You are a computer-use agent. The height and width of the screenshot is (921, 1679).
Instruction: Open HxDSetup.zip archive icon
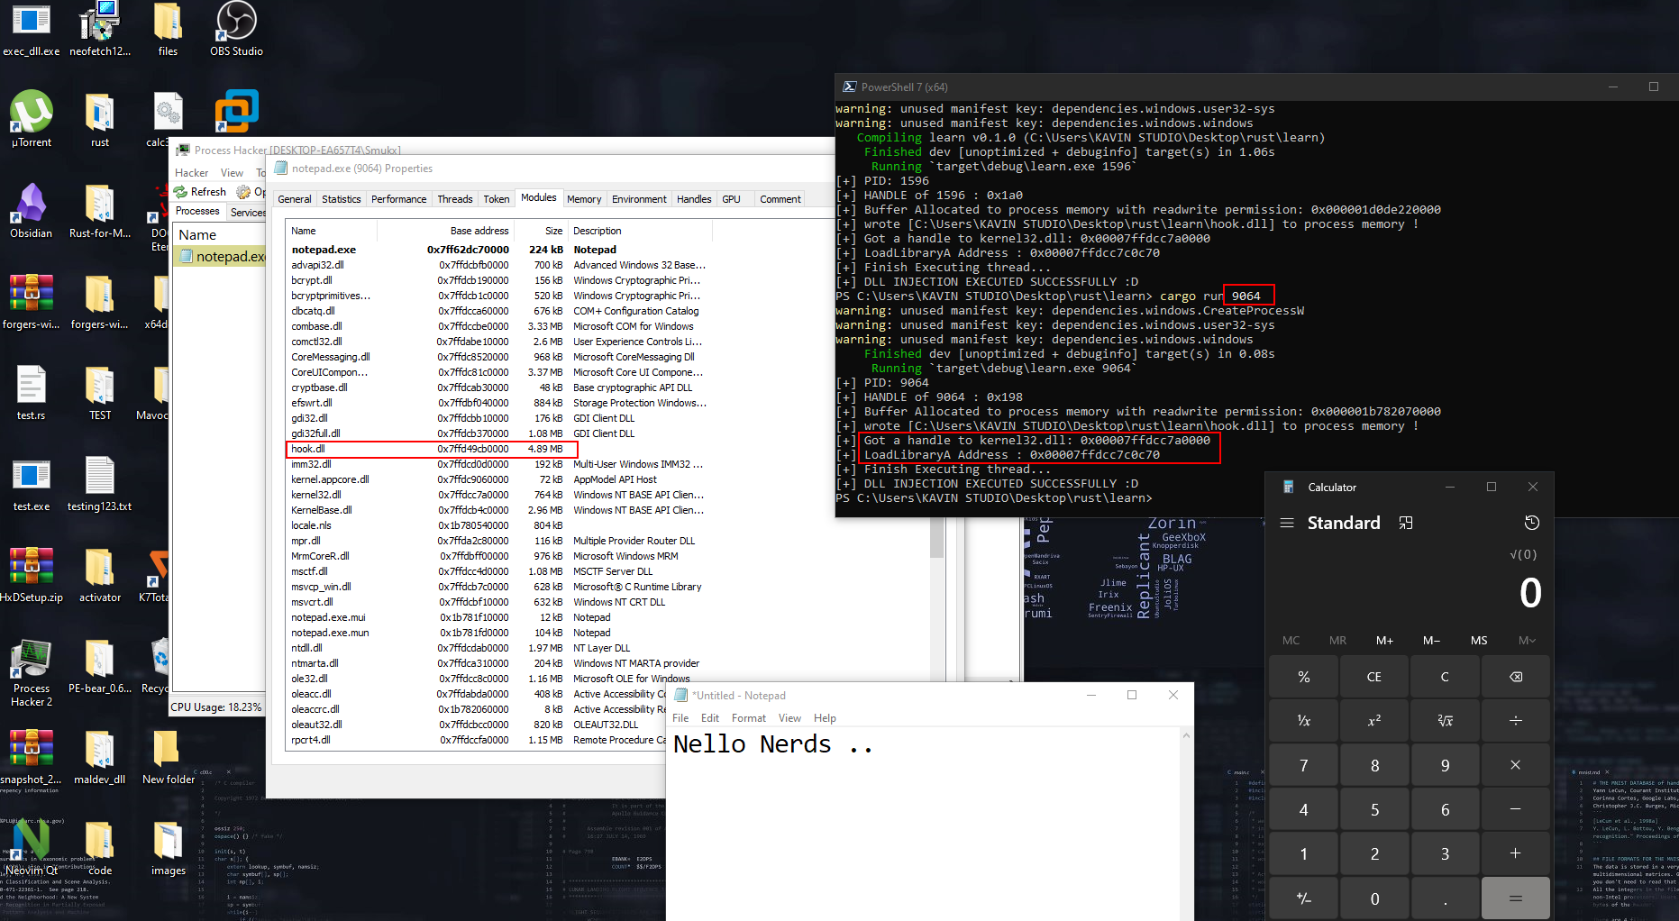(32, 574)
